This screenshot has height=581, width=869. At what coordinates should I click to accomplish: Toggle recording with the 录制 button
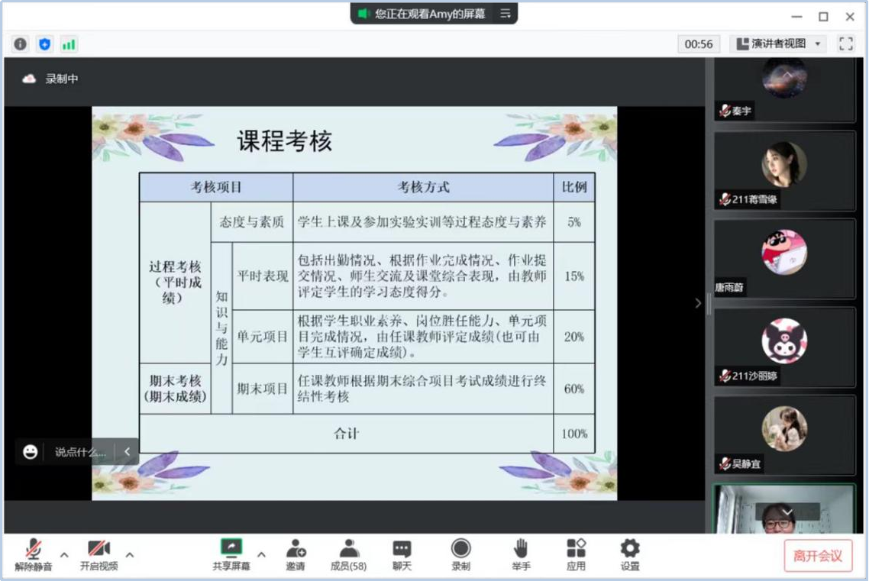coord(460,554)
